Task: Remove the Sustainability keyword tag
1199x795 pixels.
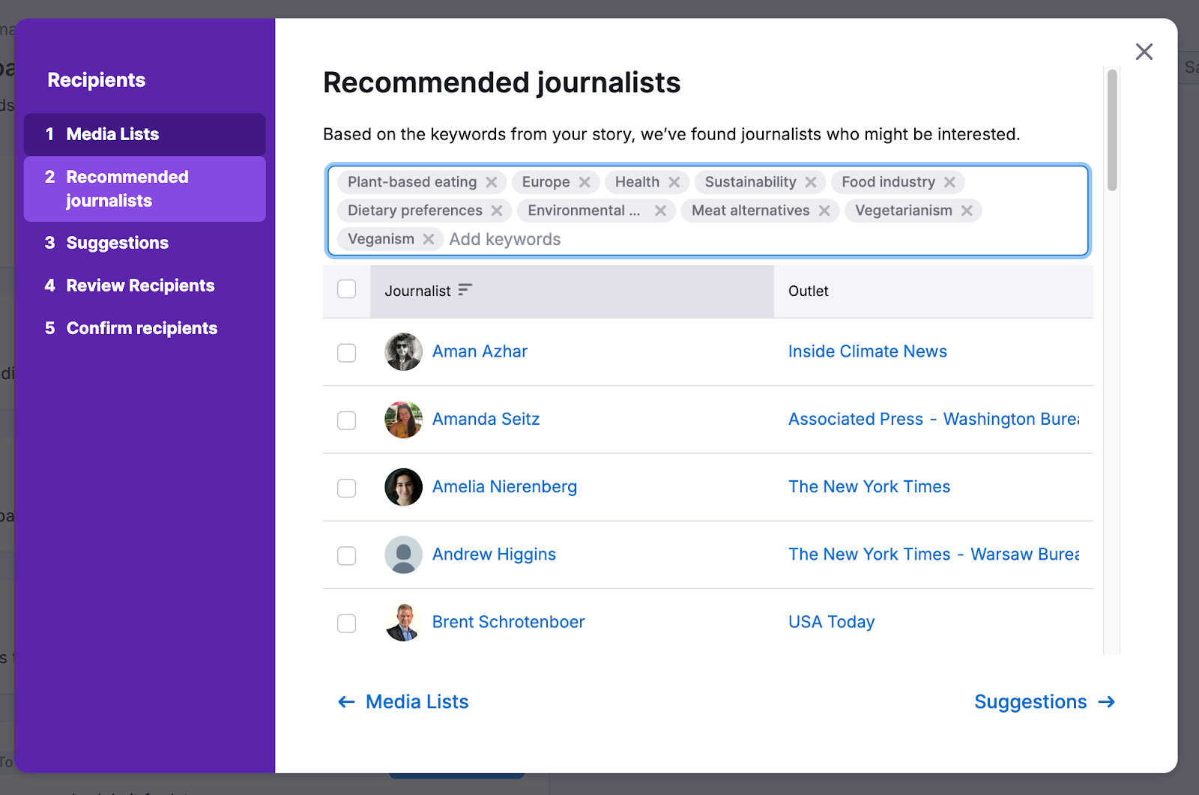Action: [811, 181]
